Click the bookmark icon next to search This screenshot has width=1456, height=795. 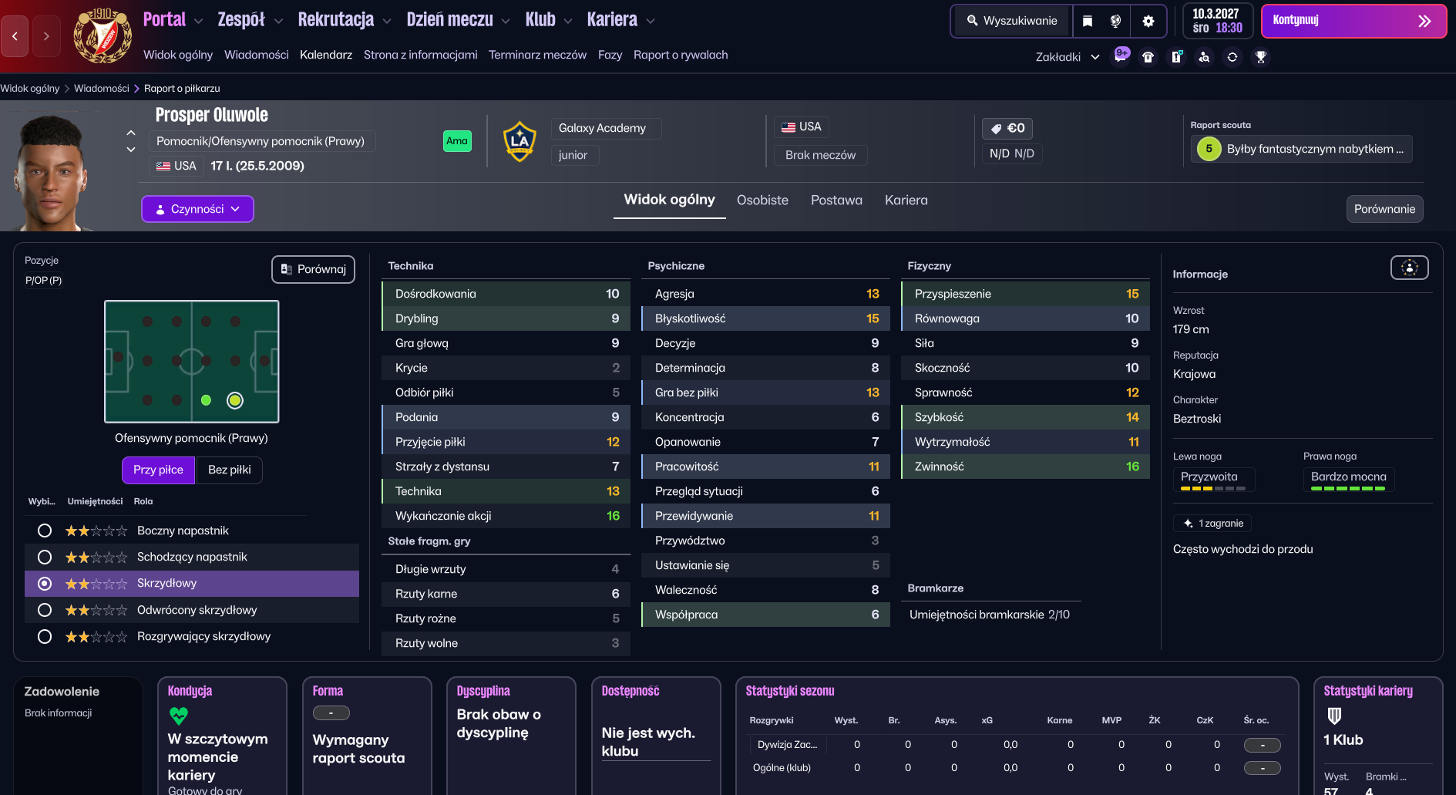point(1087,21)
